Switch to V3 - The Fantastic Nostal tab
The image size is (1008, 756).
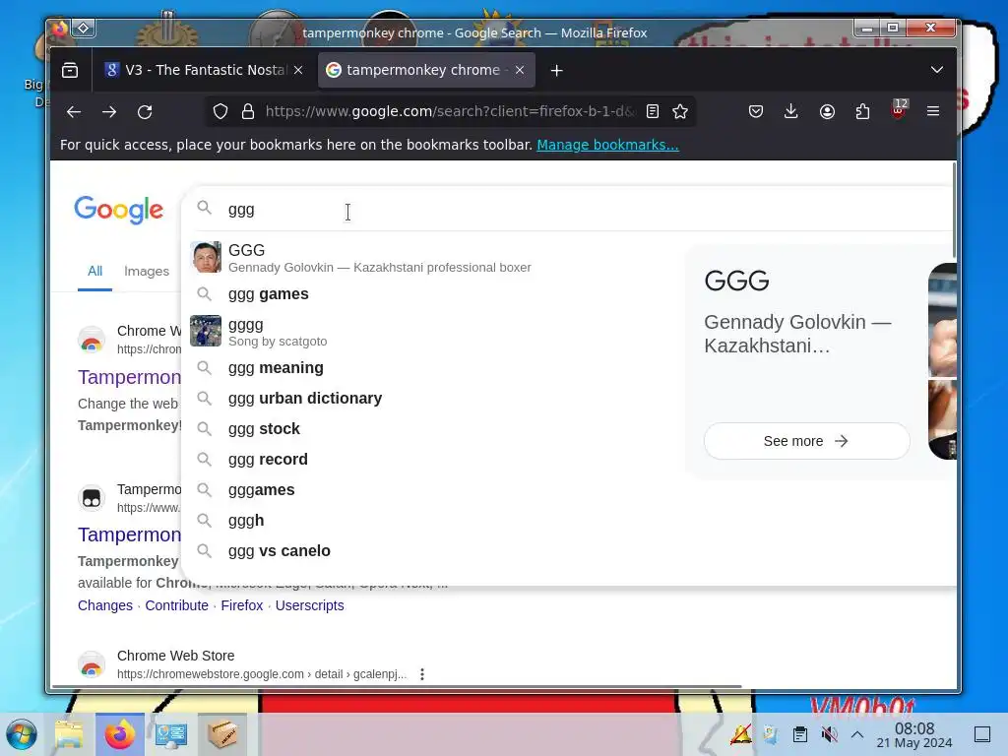[205, 70]
